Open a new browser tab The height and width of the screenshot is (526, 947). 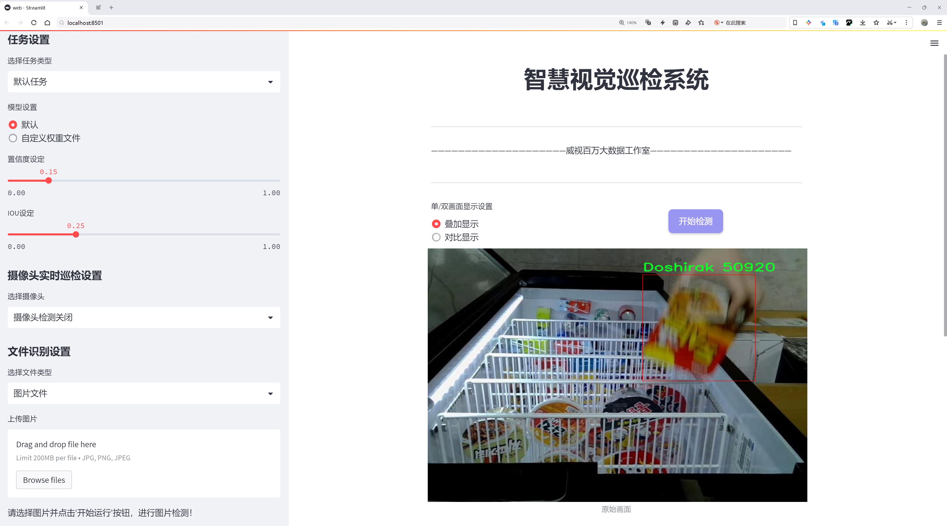click(111, 7)
